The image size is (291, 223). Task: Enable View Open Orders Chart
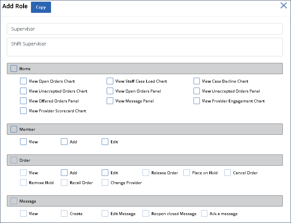(23, 81)
